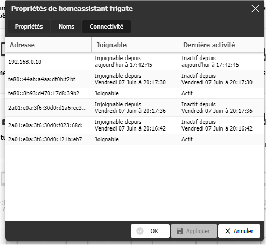Select the 2a01:e0a:3f6:30d0:f023:68d:… address row

(x=135, y=125)
